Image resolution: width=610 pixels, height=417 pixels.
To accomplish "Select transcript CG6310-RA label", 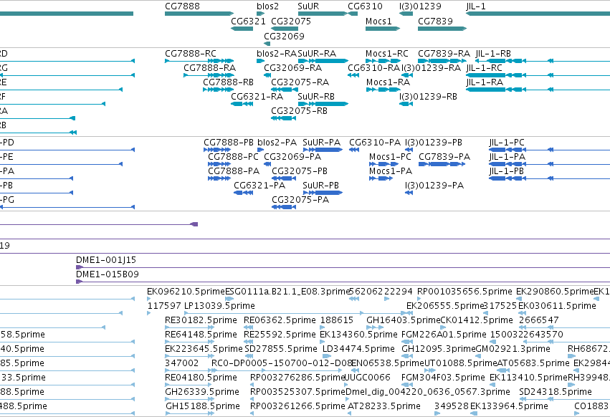I will click(x=374, y=67).
